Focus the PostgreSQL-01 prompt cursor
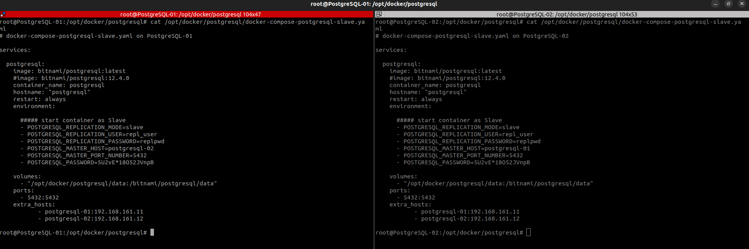This screenshot has width=749, height=249. click(152, 232)
